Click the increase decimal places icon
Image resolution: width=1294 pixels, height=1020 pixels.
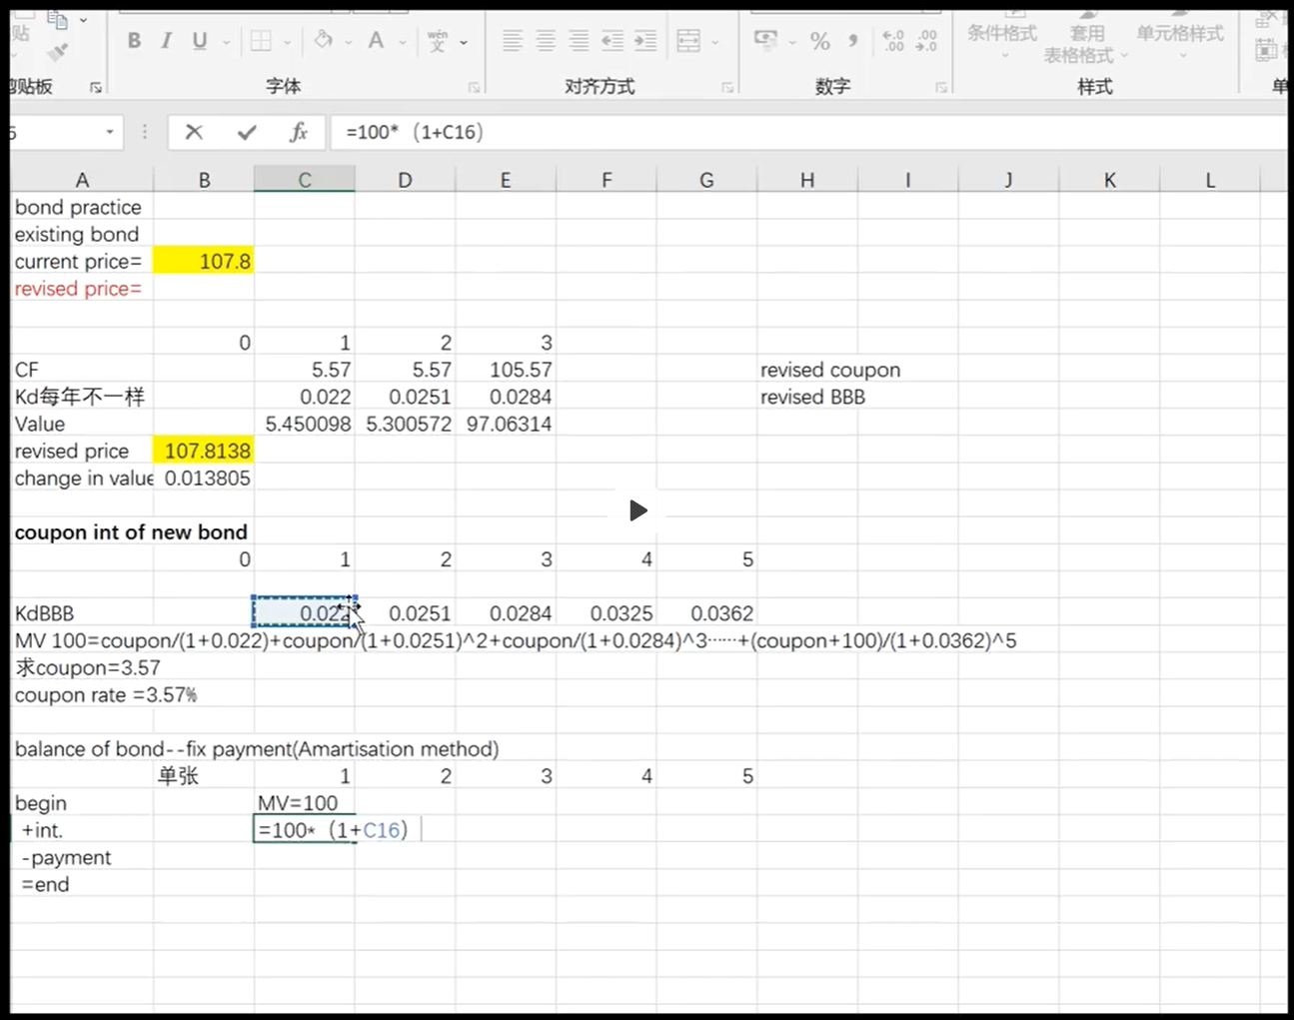tap(893, 41)
